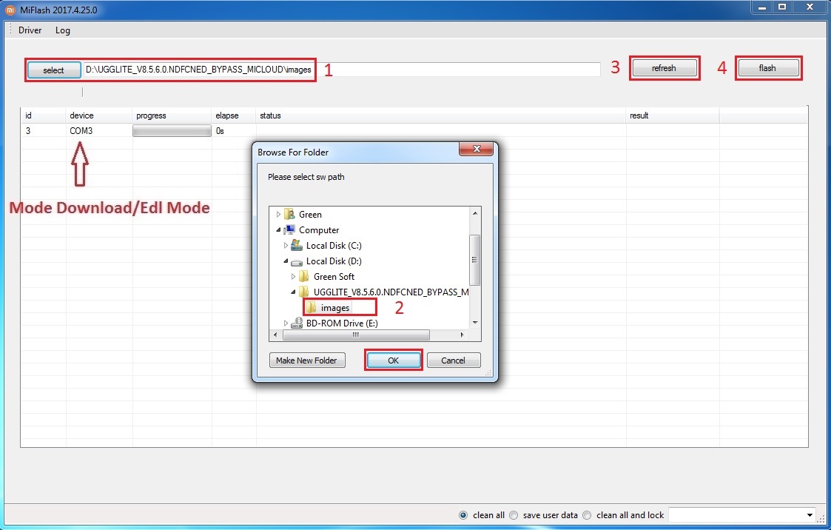Click the MiFlash app icon in title bar

[10, 10]
